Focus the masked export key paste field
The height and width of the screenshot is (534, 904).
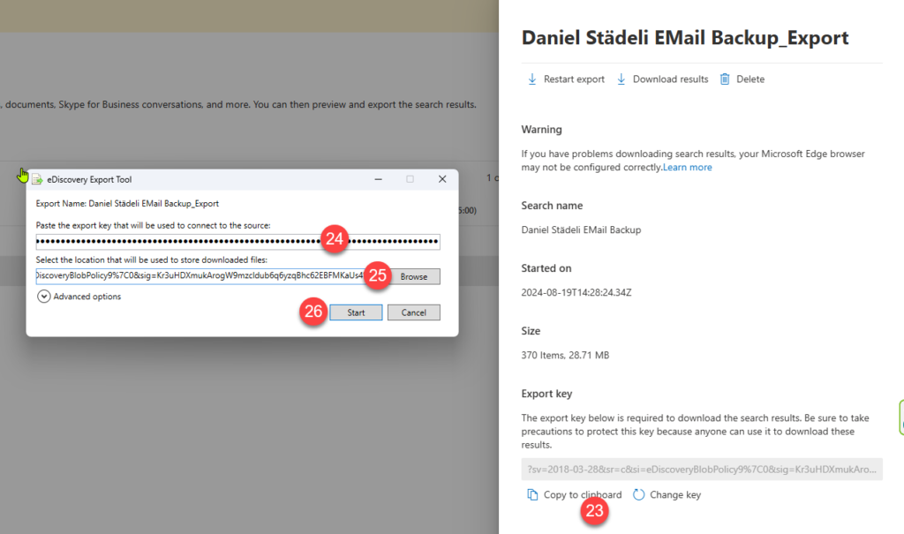[x=177, y=242]
